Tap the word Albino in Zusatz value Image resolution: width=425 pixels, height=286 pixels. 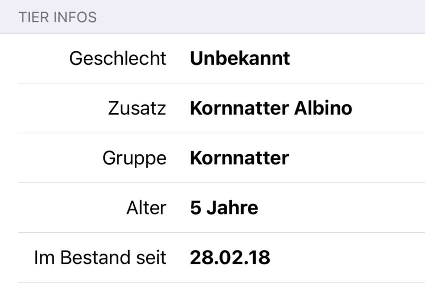pyautogui.click(x=323, y=108)
